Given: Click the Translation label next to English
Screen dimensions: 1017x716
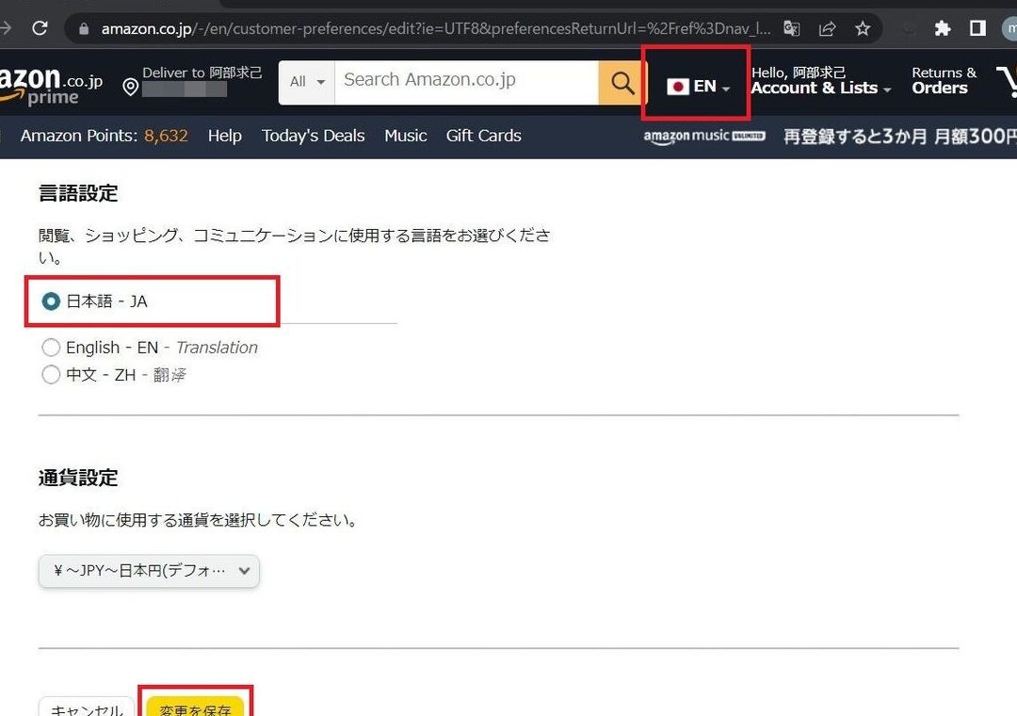Looking at the screenshot, I should pyautogui.click(x=217, y=348).
